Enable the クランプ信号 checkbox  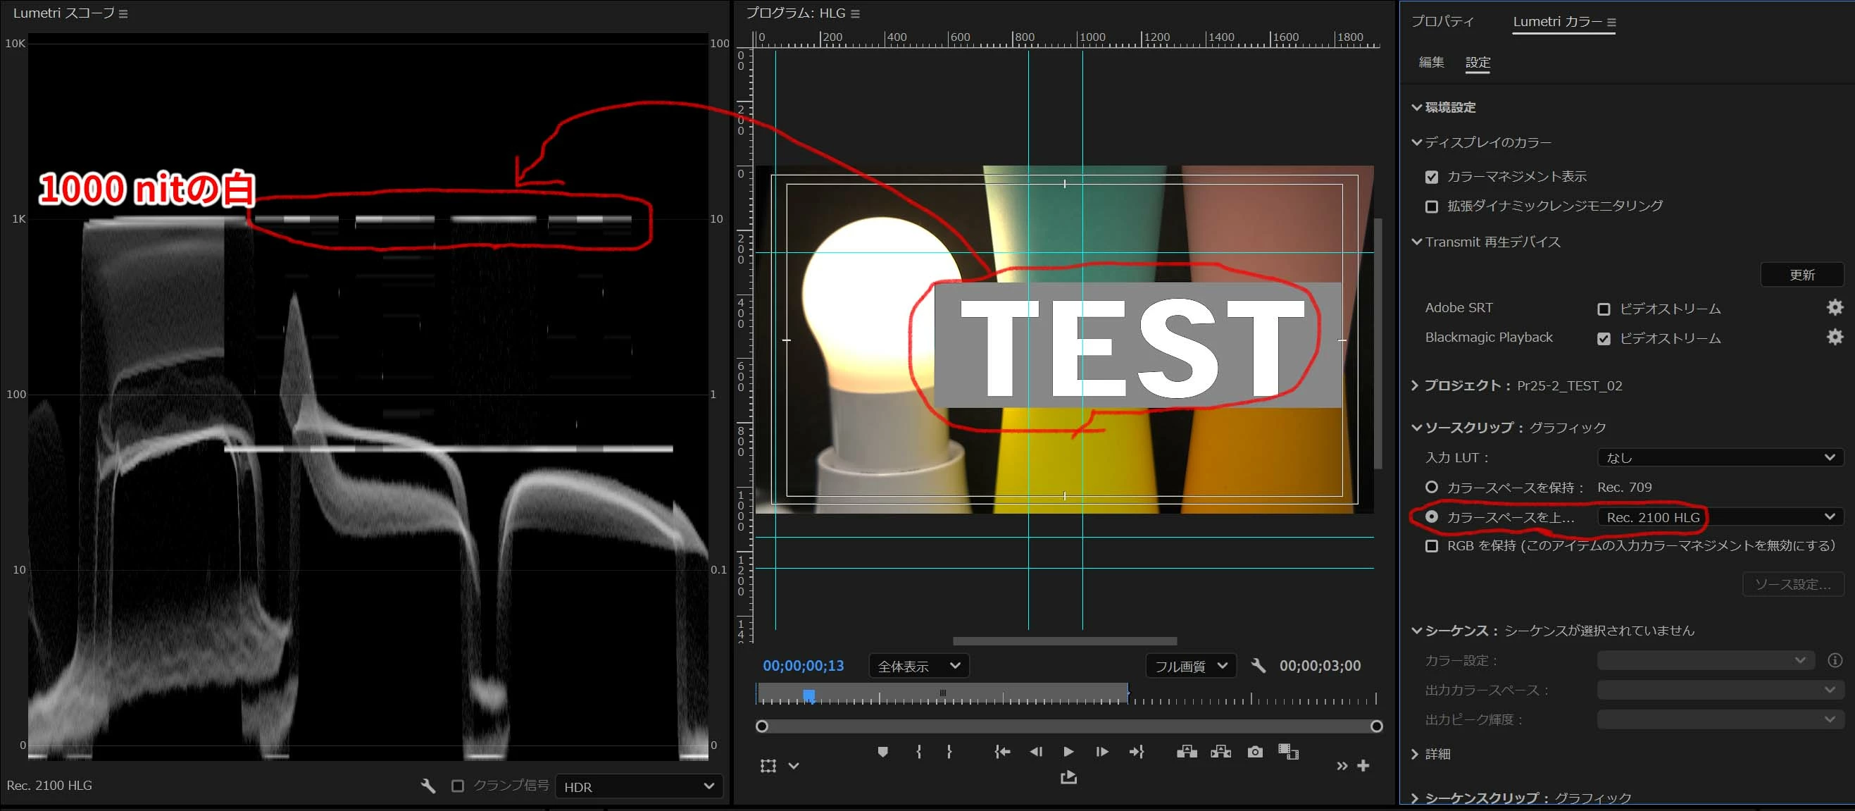coord(457,786)
